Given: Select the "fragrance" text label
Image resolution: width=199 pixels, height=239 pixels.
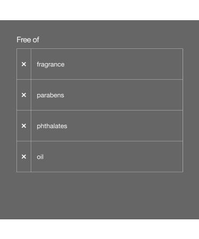Looking at the screenshot, I should [x=50, y=64].
